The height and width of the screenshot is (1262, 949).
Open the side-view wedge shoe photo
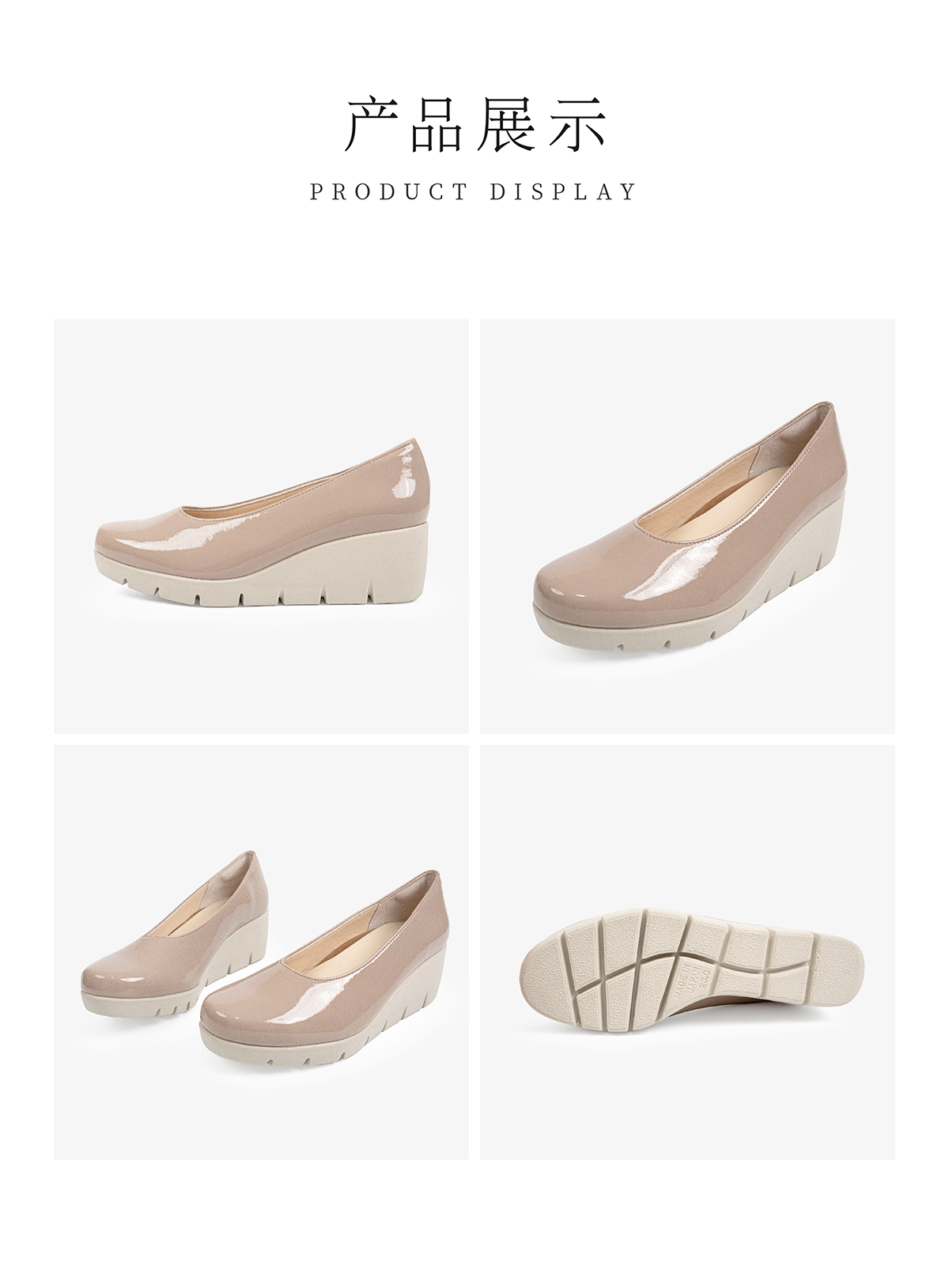pyautogui.click(x=261, y=526)
